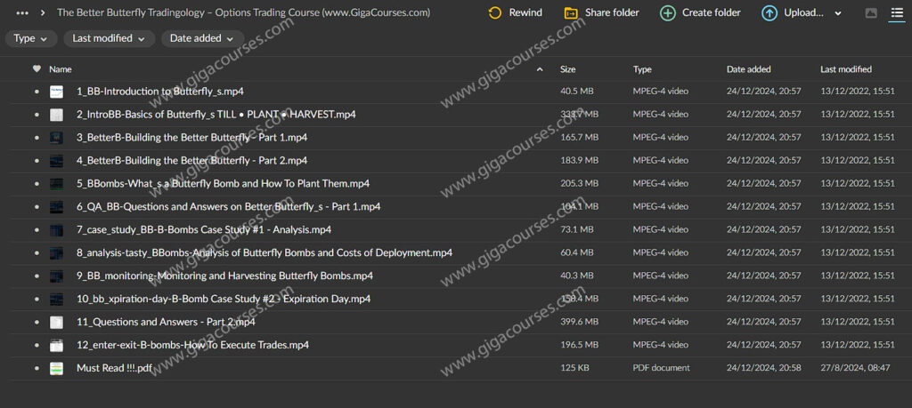The image size is (912, 408).
Task: Open the Last modified filter dropdown
Action: (x=109, y=38)
